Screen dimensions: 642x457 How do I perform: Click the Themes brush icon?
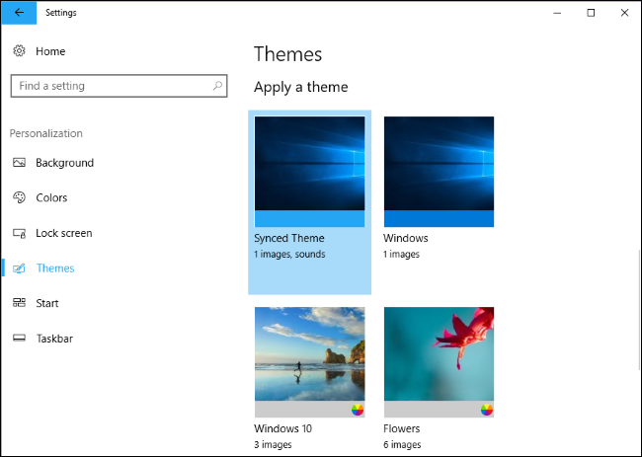click(x=19, y=268)
